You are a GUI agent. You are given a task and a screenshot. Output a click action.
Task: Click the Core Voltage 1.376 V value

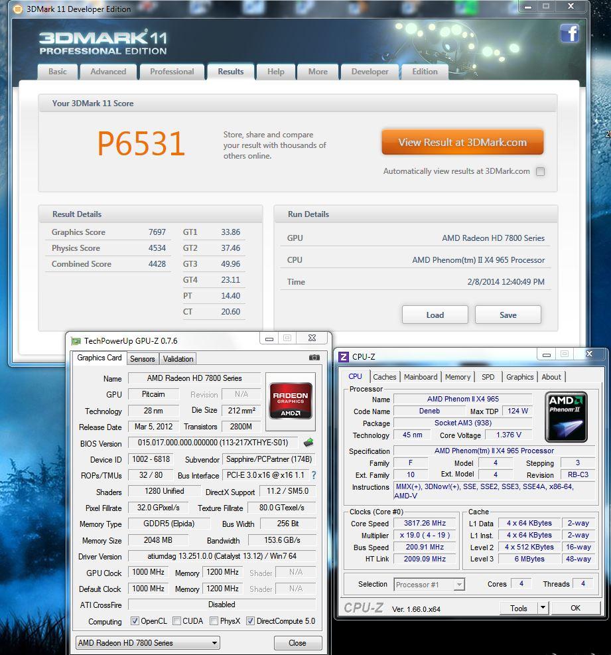[508, 435]
